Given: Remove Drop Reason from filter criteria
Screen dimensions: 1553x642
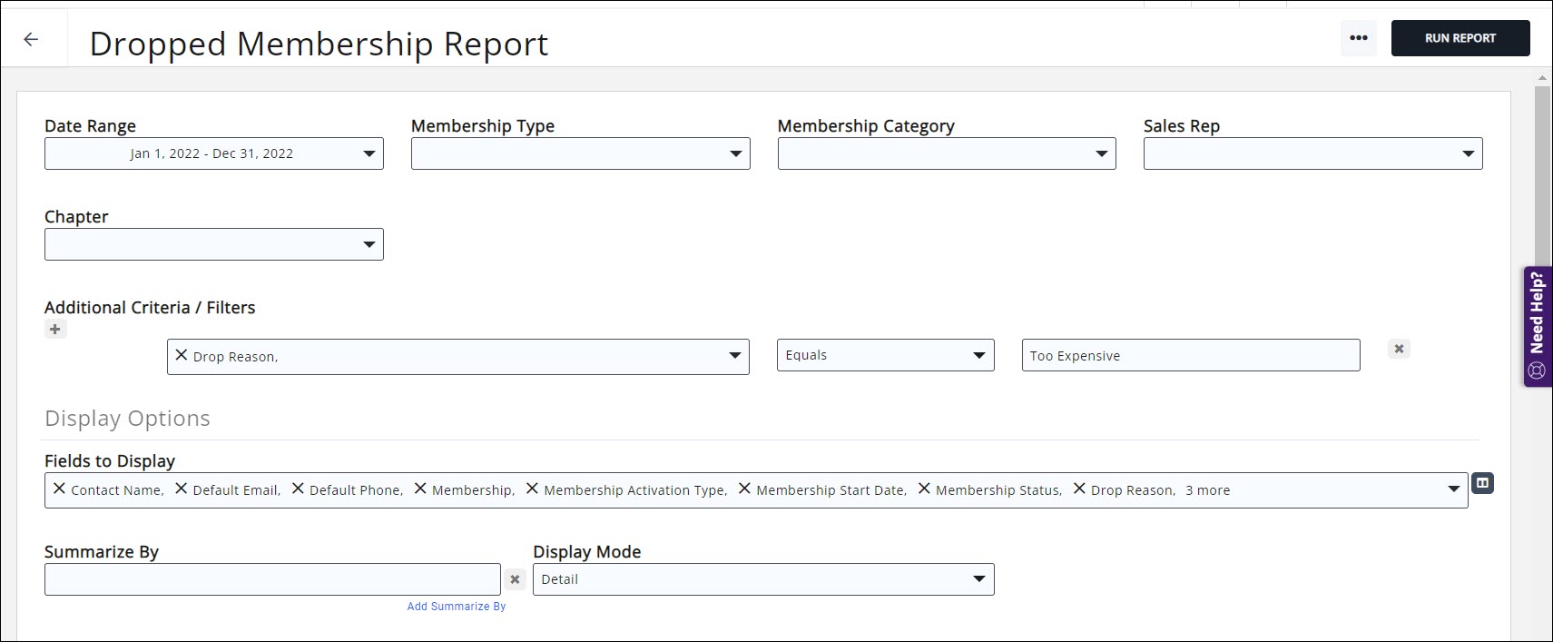Looking at the screenshot, I should pos(182,356).
